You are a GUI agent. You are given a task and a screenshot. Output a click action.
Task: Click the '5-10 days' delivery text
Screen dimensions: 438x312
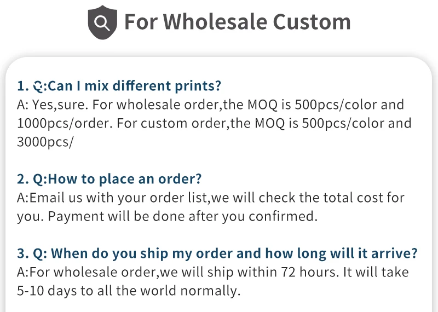pos(46,291)
